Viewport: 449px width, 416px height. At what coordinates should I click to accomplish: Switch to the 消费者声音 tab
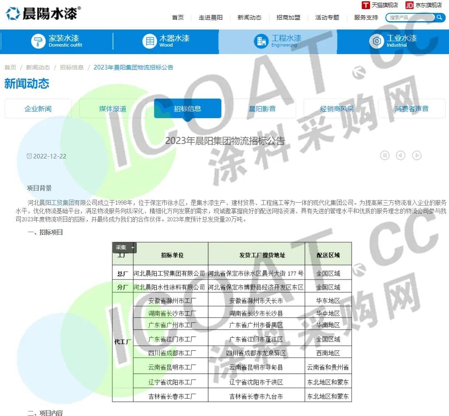(412, 109)
